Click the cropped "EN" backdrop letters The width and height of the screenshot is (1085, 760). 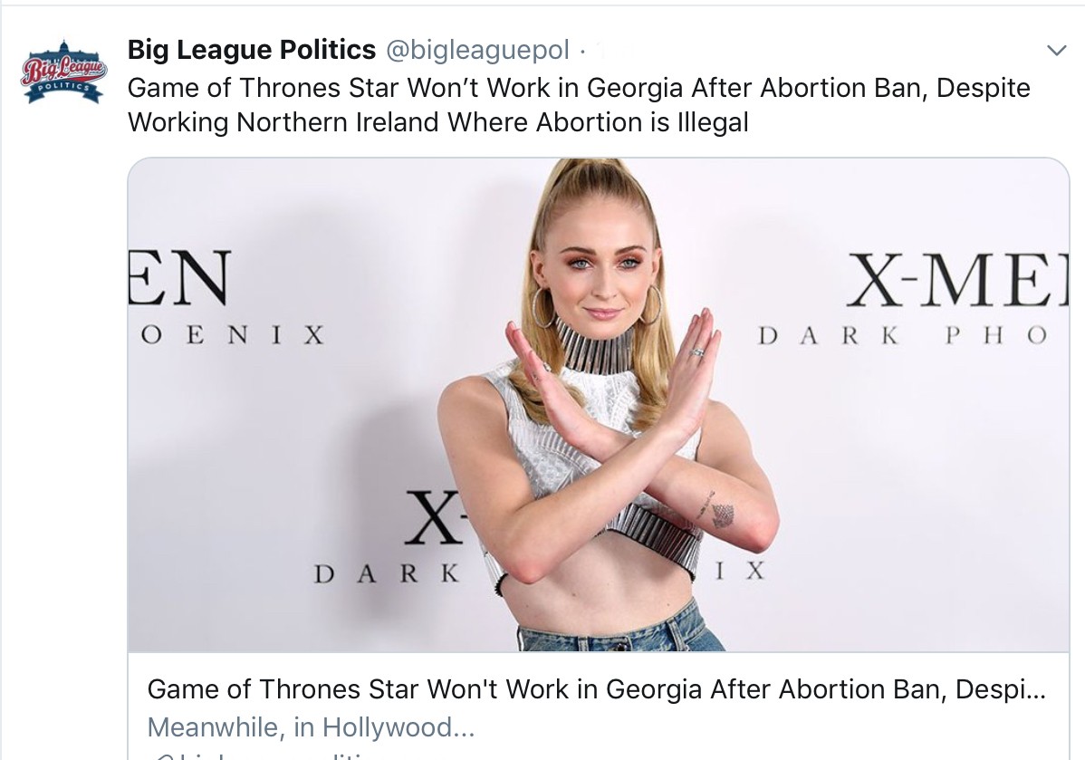pos(181,277)
